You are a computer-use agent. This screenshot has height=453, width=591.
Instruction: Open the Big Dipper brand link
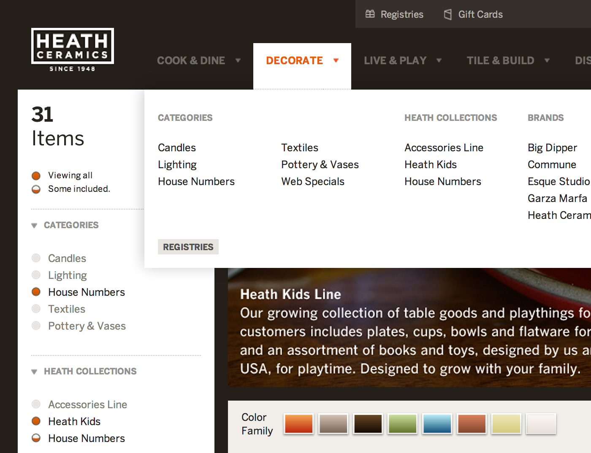(x=552, y=148)
